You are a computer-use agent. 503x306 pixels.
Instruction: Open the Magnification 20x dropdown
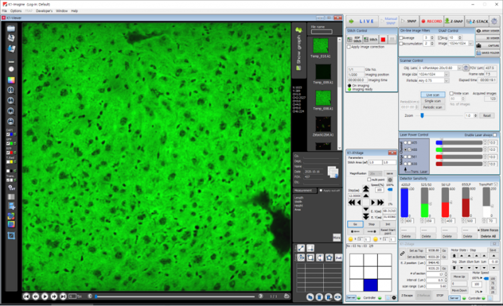(375, 173)
